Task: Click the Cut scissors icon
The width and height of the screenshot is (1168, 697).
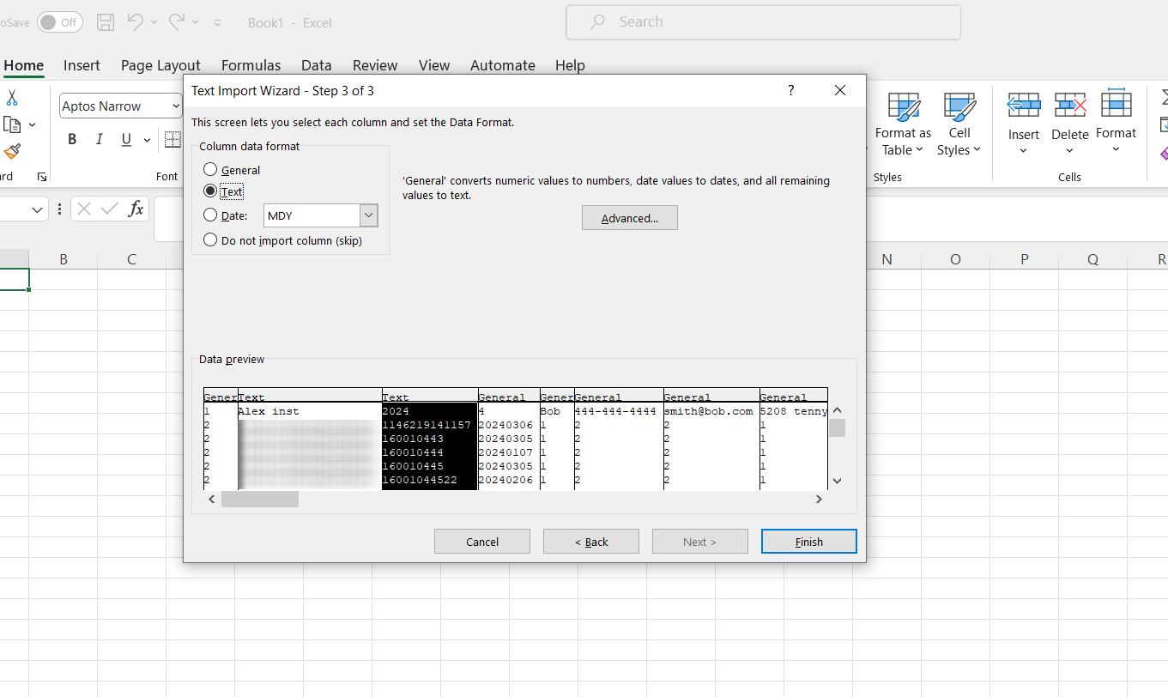Action: [12, 98]
